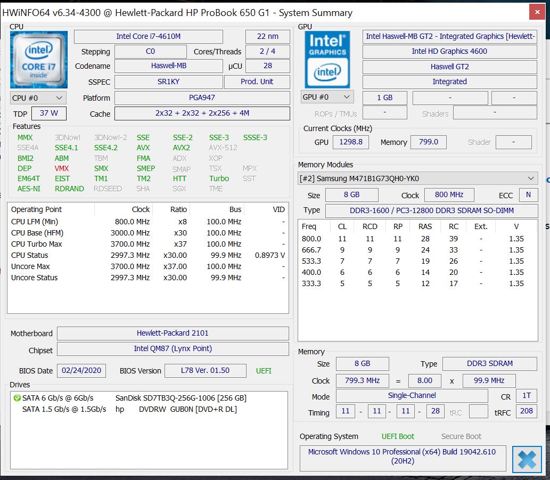Click the TDP 37 W field
The height and width of the screenshot is (480, 550).
(x=48, y=113)
